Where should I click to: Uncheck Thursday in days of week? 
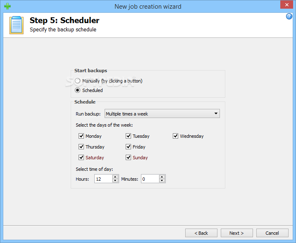pos(81,147)
